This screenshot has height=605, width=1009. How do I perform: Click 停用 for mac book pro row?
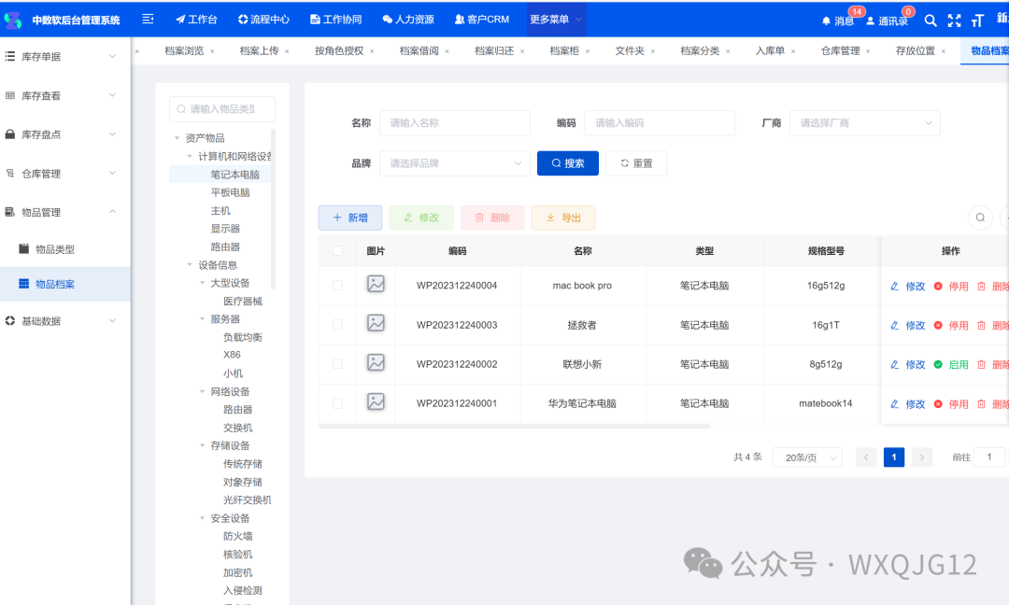pyautogui.click(x=952, y=286)
